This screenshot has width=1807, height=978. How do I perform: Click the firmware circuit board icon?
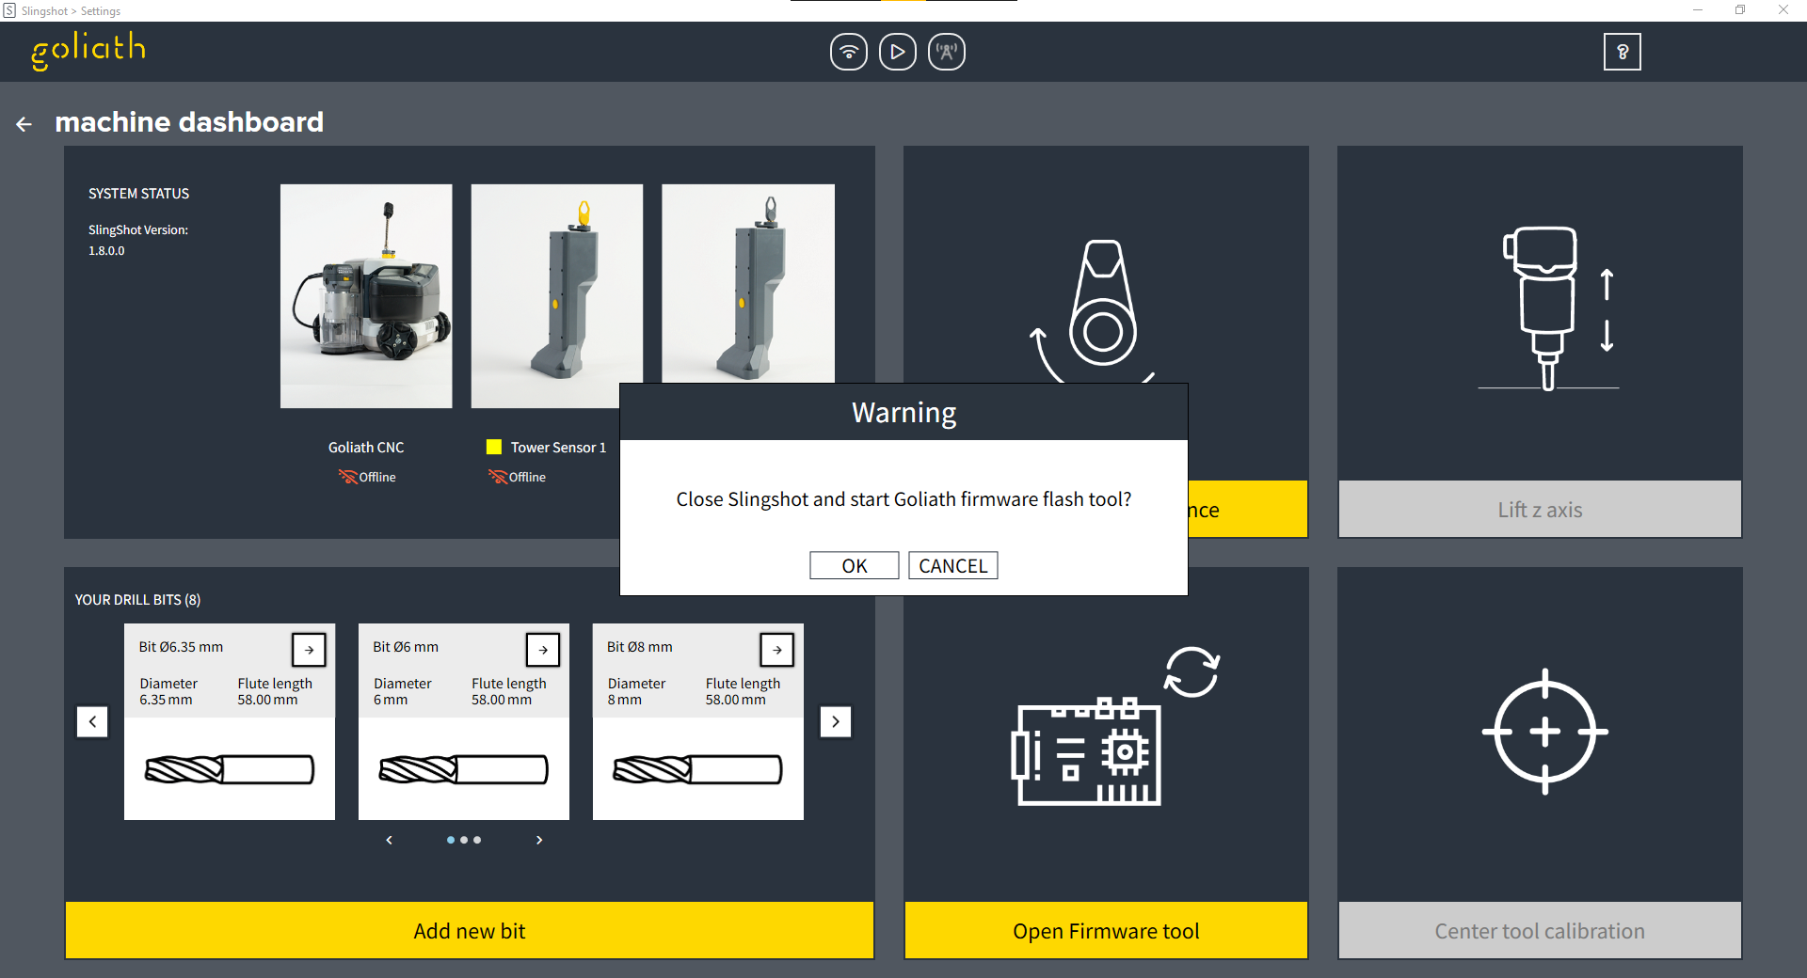click(1089, 752)
